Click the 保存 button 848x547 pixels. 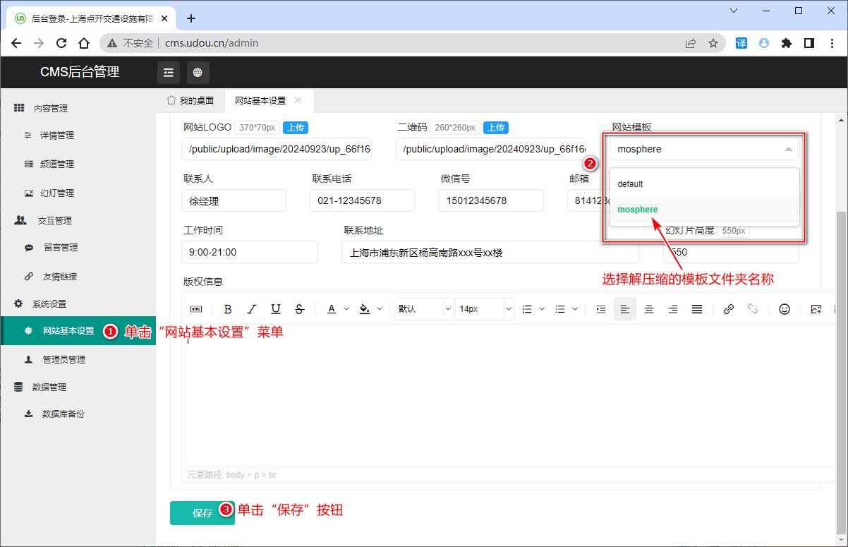click(202, 513)
